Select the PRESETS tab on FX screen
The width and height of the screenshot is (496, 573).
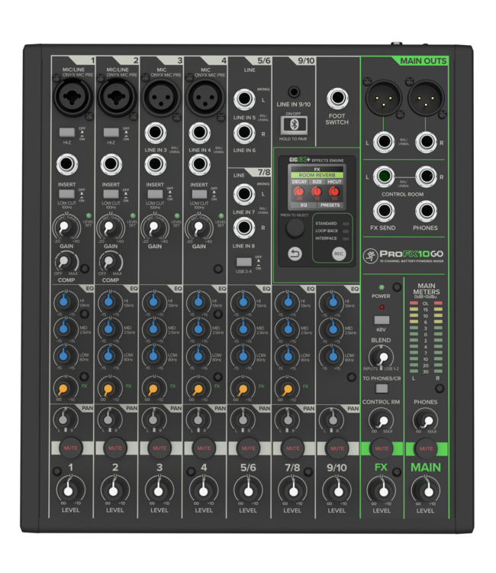(x=330, y=205)
